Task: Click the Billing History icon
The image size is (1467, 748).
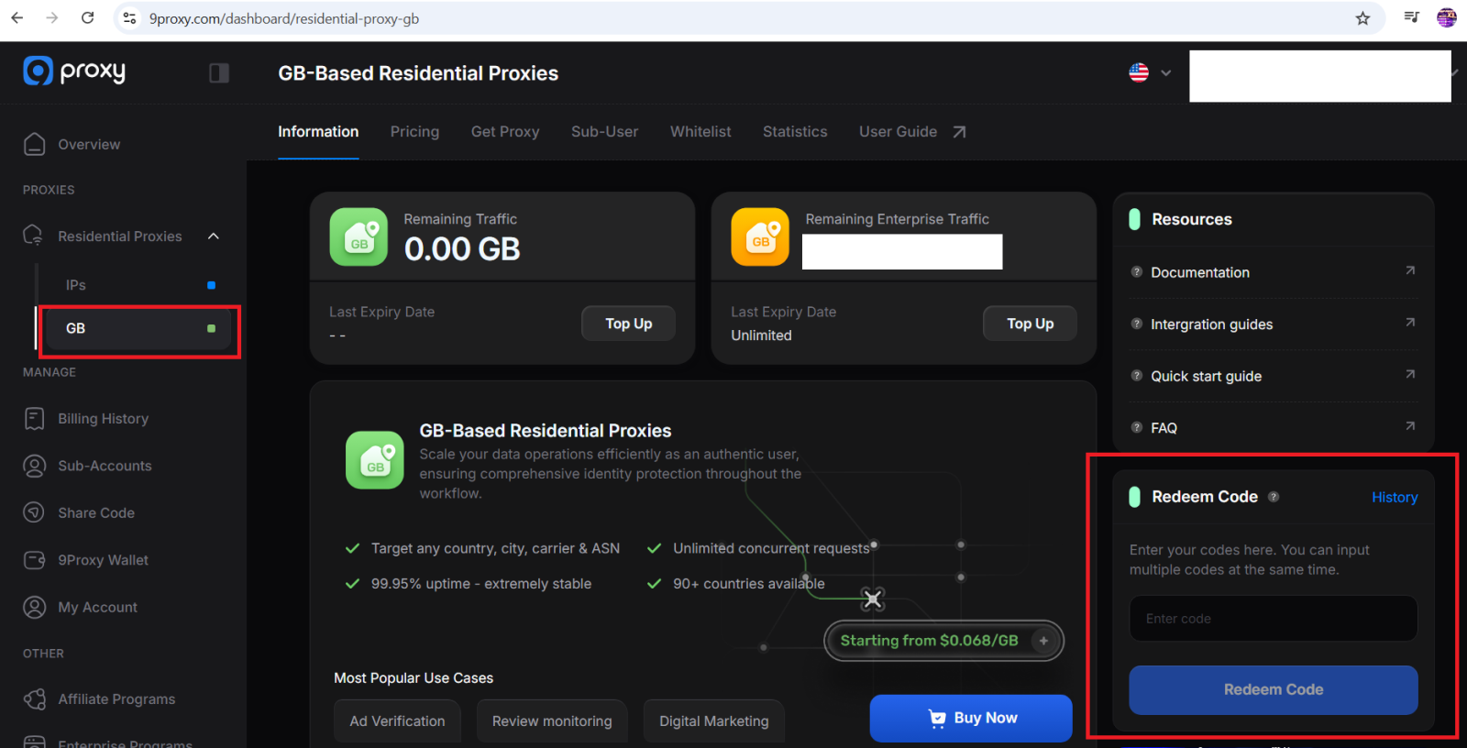Action: coord(34,419)
